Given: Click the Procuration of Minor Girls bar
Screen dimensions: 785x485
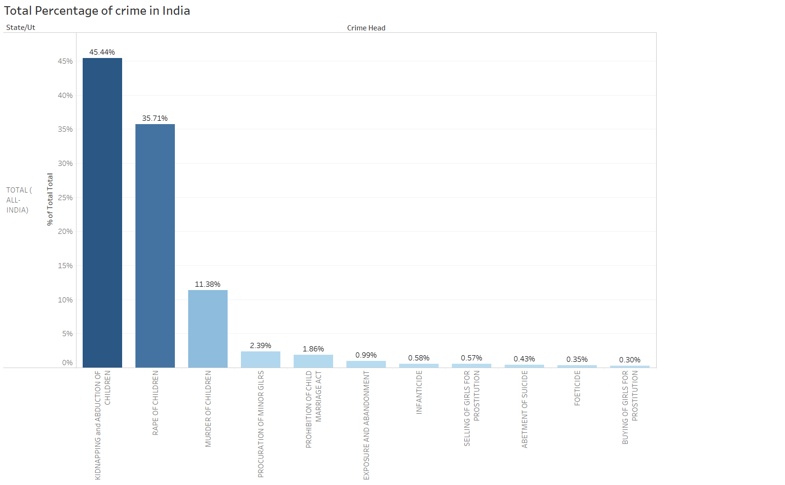Looking at the screenshot, I should tap(260, 359).
